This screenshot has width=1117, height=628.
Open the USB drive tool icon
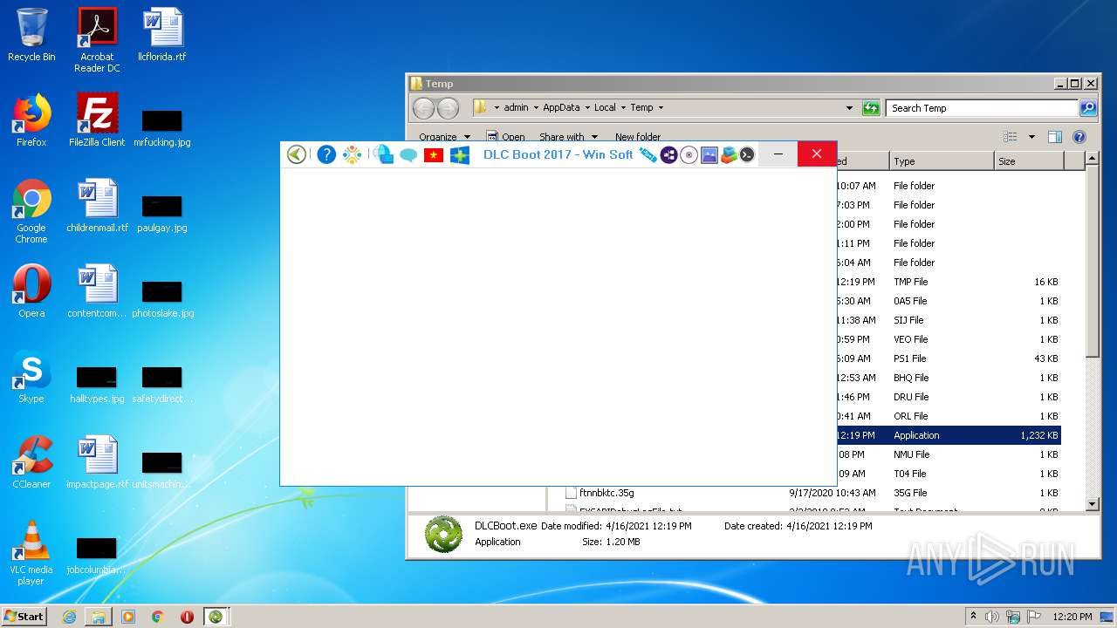pyautogui.click(x=648, y=154)
